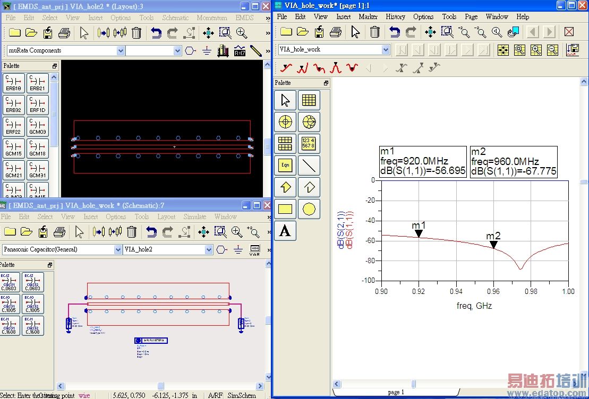
Task: Open the Momentum menu in the layout window
Action: 211,18
